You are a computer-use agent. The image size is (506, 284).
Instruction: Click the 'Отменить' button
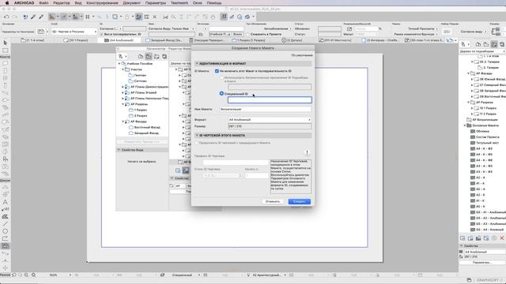tap(273, 201)
